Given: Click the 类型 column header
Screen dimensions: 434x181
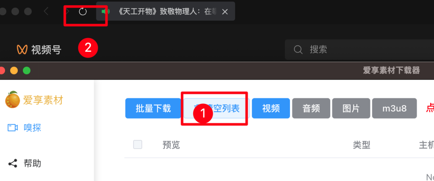Looking at the screenshot, I should [x=362, y=145].
